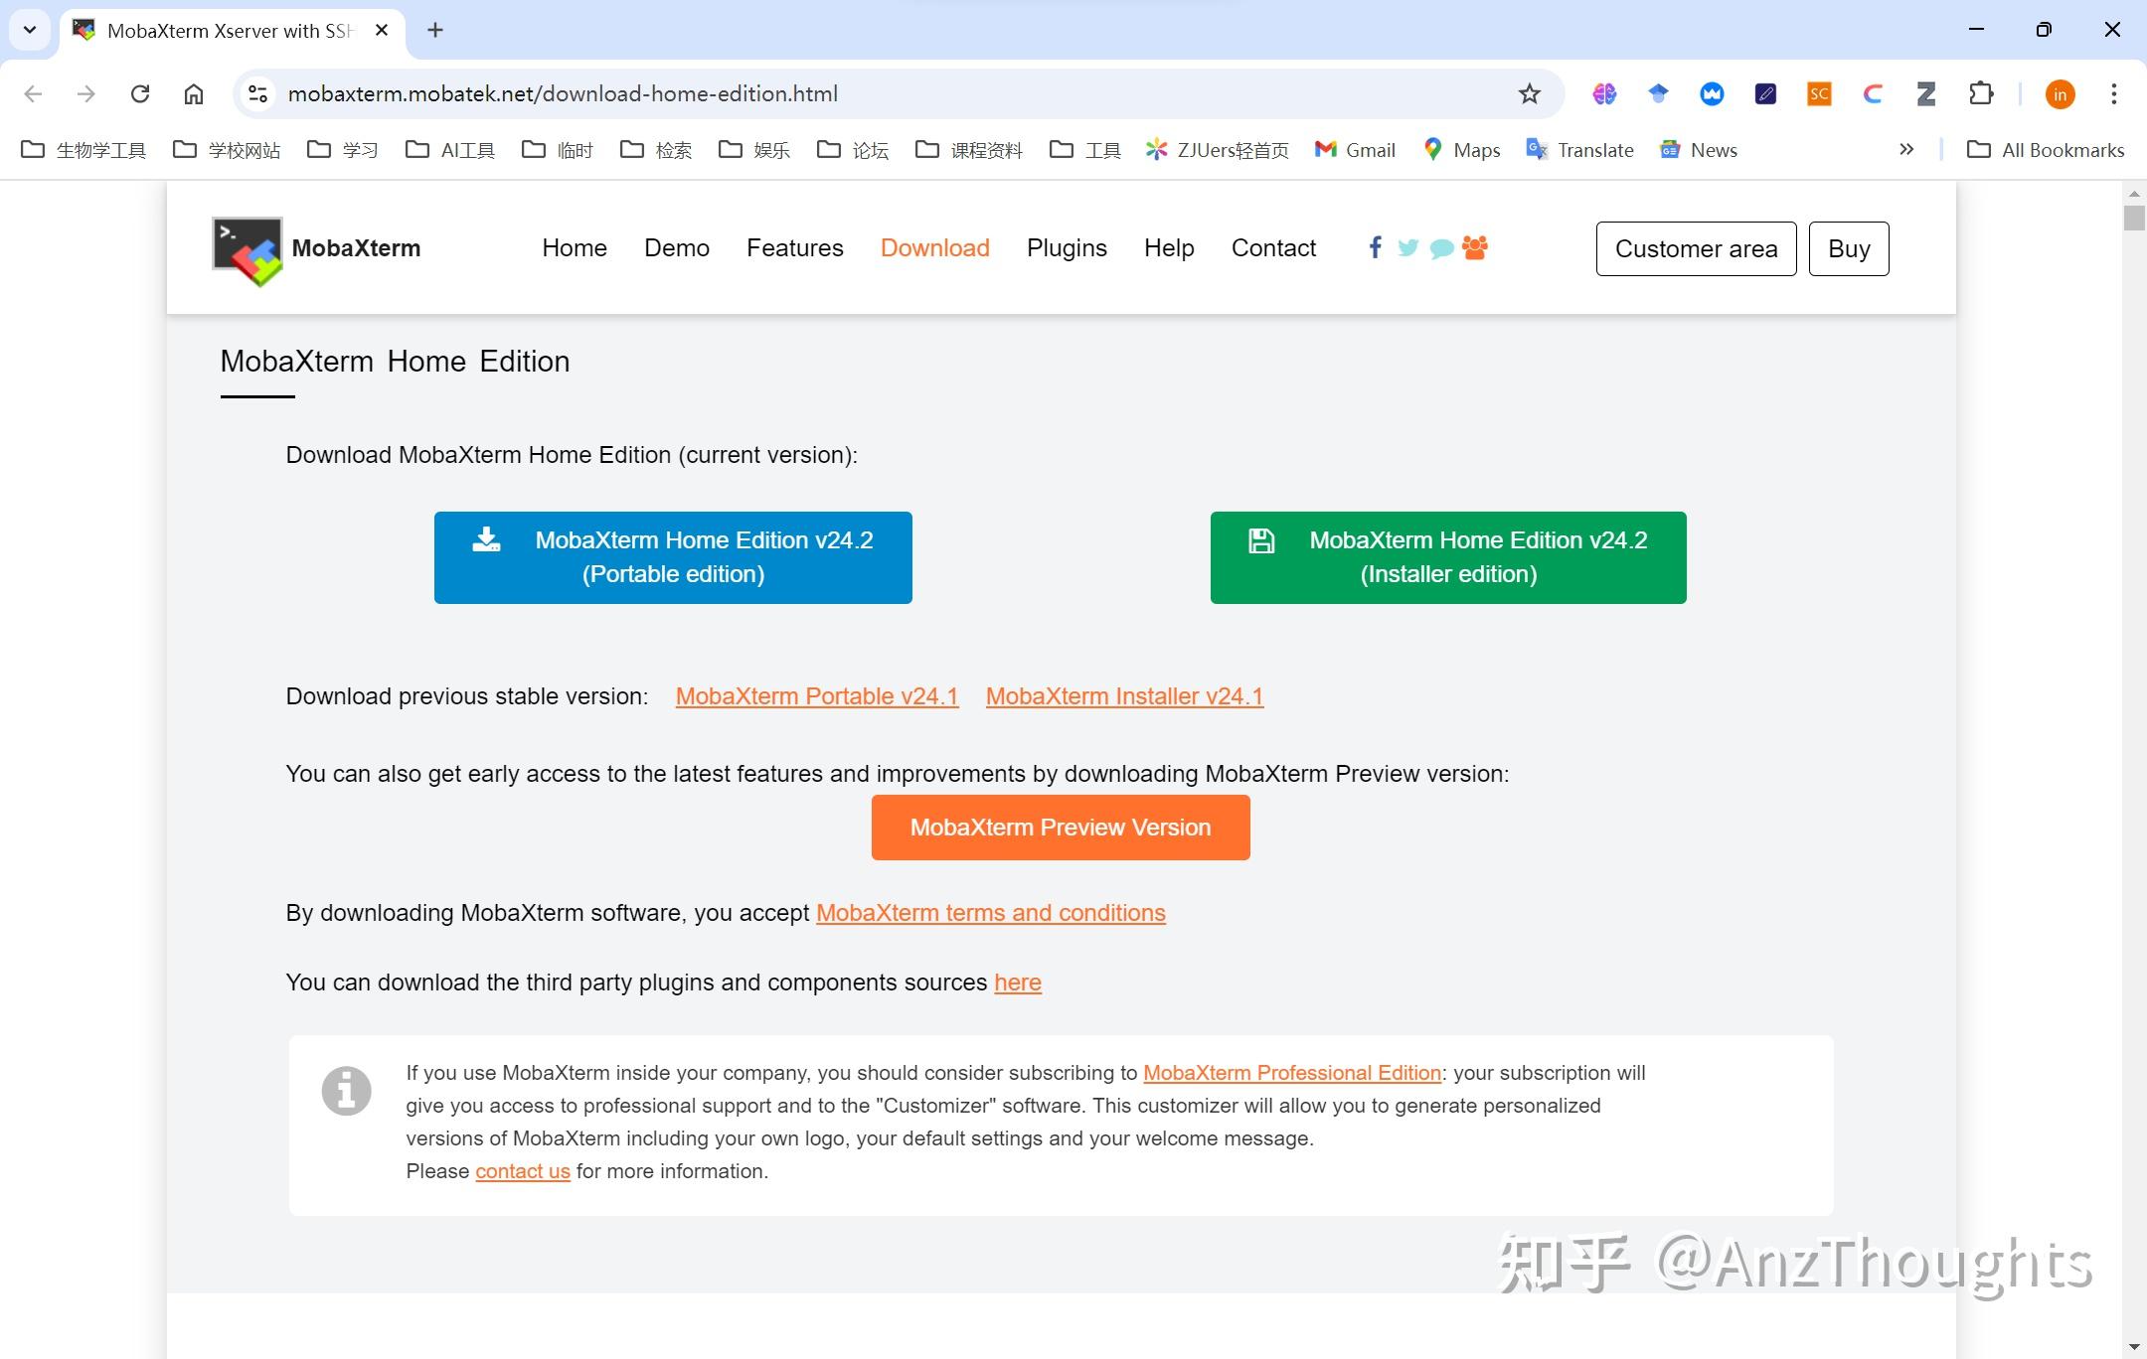Open the Chrome three-dot menu
Viewport: 2147px width, 1359px height.
pyautogui.click(x=2114, y=93)
